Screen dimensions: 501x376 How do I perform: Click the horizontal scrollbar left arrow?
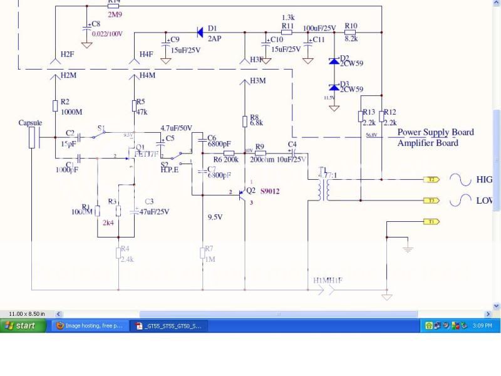pyautogui.click(x=58, y=314)
